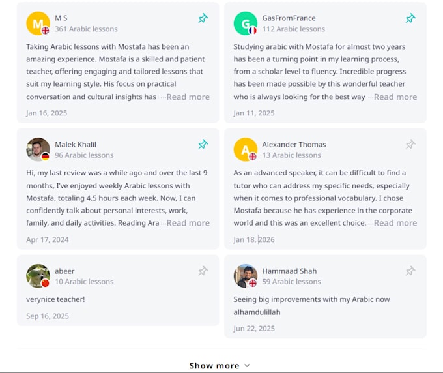Image resolution: width=443 pixels, height=373 pixels.
Task: Open M S yellow avatar
Action: click(38, 23)
